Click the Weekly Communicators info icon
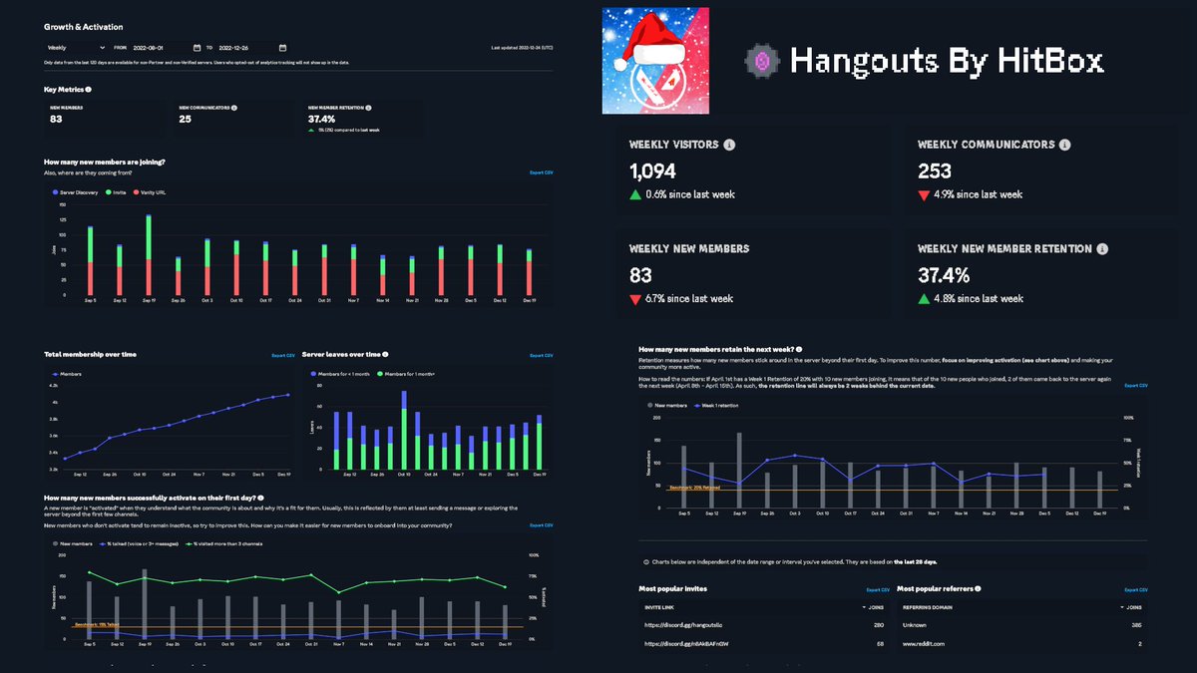This screenshot has width=1197, height=673. (x=1064, y=144)
